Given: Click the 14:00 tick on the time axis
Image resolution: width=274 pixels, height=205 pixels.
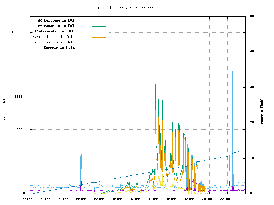Looking at the screenshot, I should pyautogui.click(x=154, y=199).
